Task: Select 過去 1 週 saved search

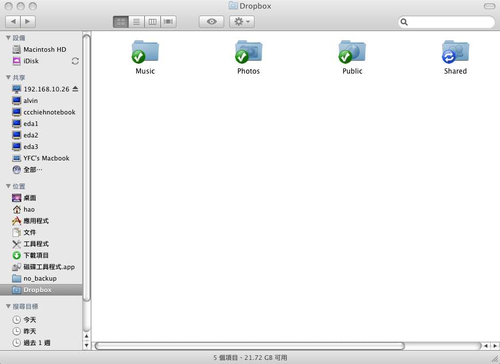Action: coord(41,343)
